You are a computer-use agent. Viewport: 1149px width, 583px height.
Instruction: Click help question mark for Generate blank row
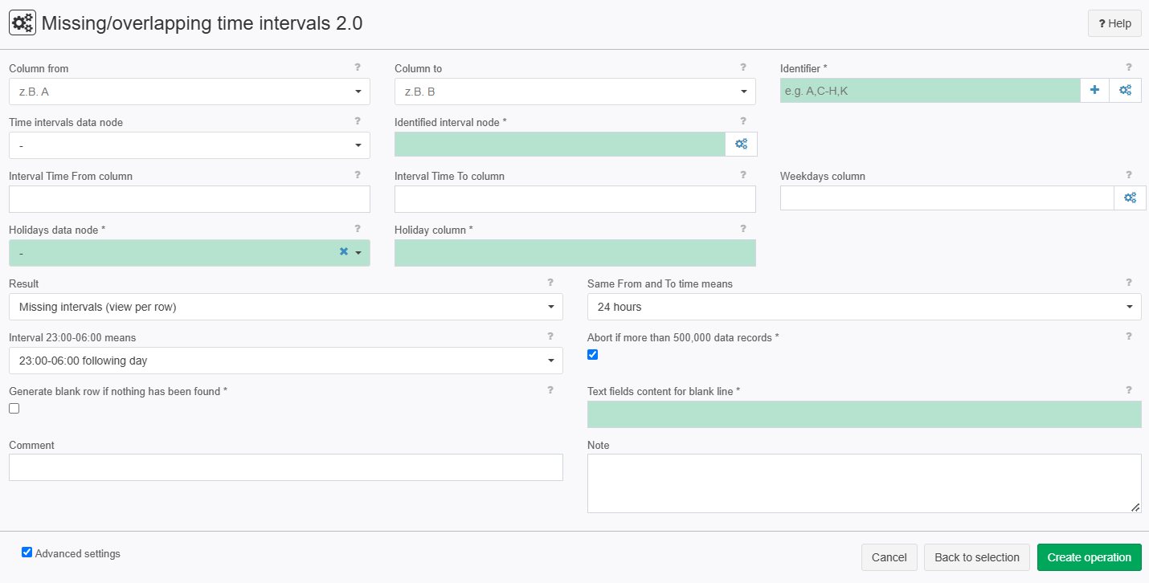pyautogui.click(x=550, y=390)
